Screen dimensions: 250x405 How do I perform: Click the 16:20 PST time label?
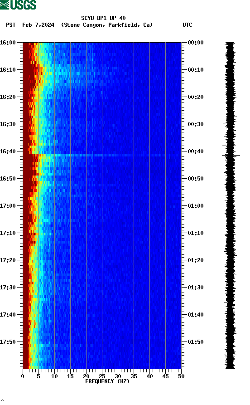8,97
